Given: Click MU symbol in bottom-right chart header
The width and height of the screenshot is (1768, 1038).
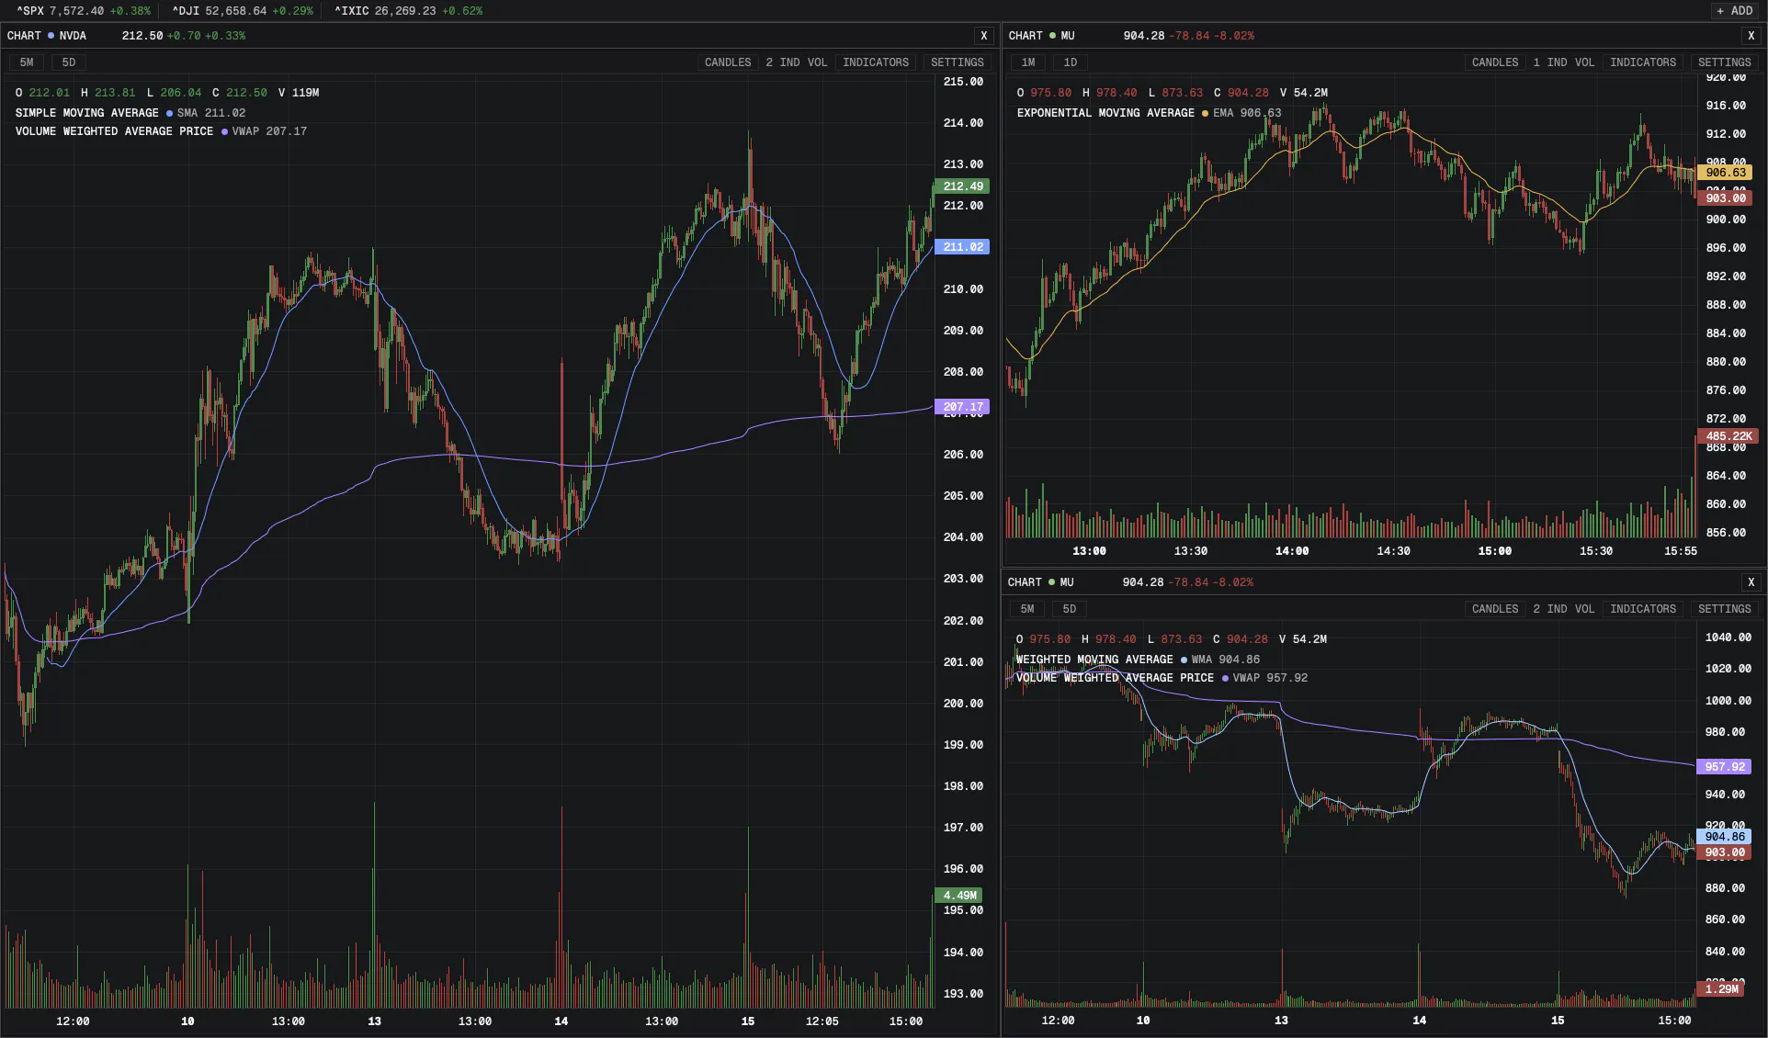Looking at the screenshot, I should click(1067, 582).
